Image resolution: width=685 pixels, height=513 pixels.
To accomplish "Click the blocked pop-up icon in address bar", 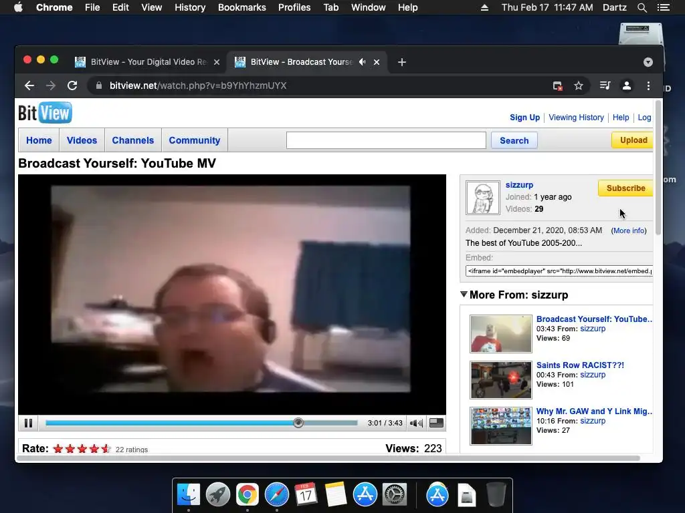I will [557, 86].
